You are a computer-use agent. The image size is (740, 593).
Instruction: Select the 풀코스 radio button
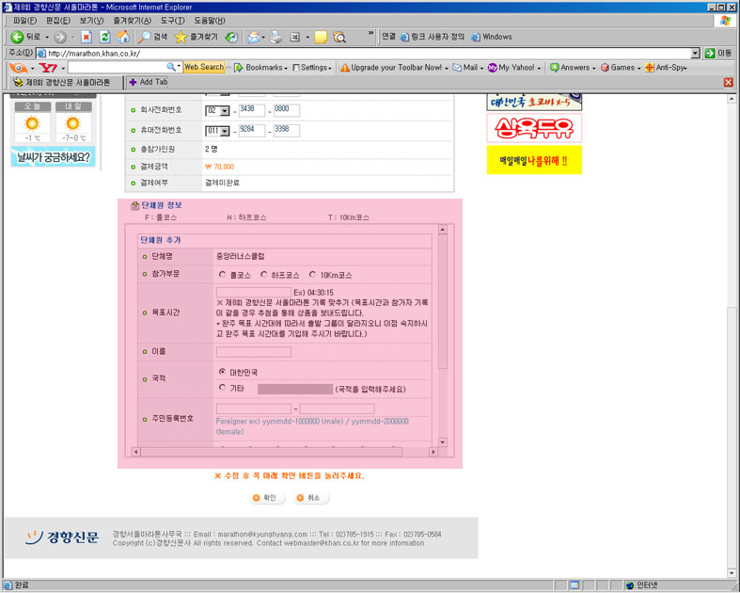223,275
